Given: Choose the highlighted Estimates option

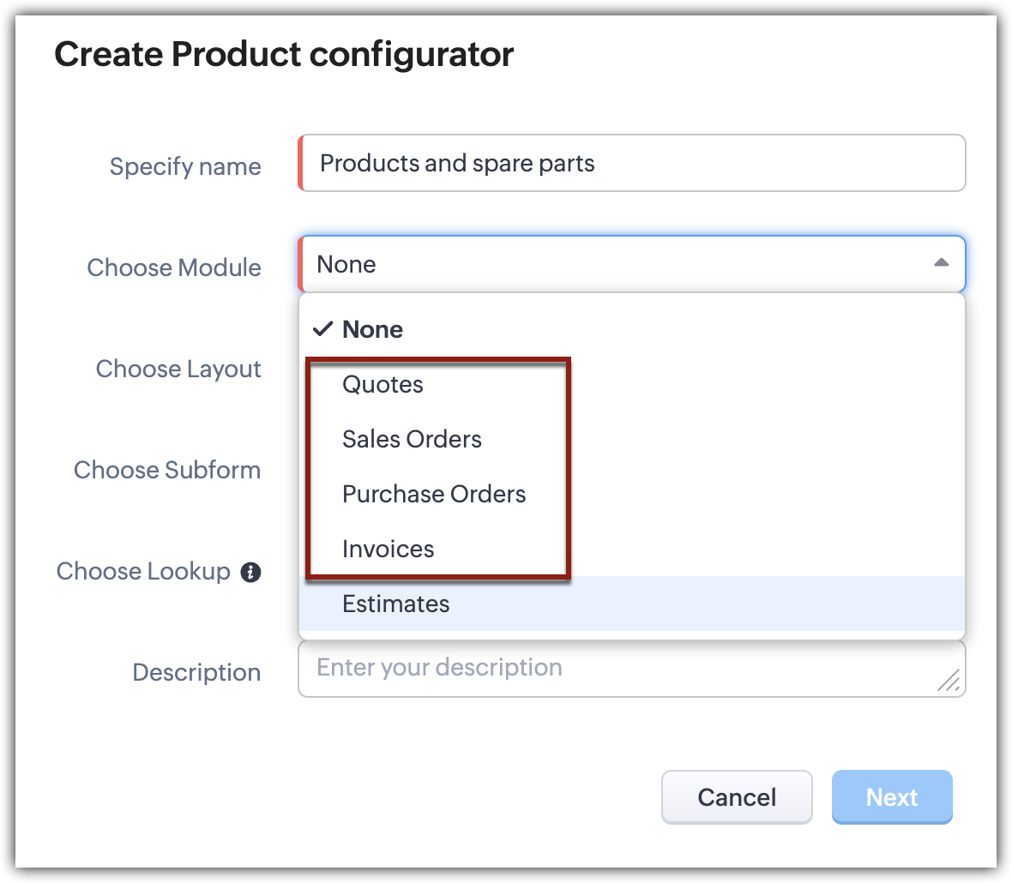Looking at the screenshot, I should (x=395, y=604).
